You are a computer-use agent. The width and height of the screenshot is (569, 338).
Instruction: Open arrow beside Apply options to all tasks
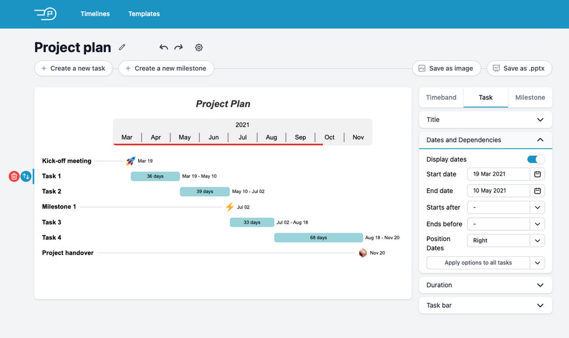[538, 263]
